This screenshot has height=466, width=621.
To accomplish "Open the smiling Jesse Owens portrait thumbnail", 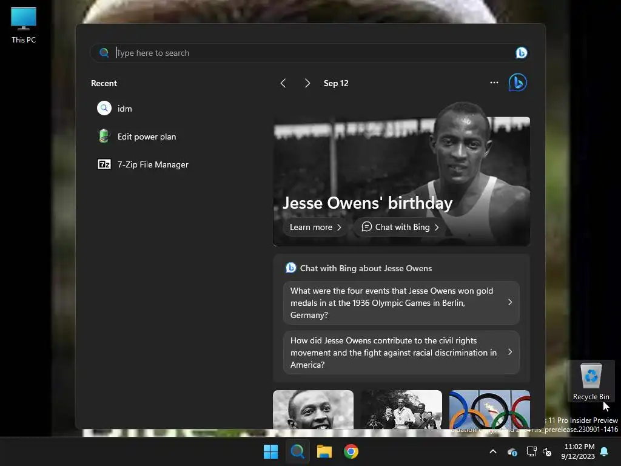I will [314, 410].
